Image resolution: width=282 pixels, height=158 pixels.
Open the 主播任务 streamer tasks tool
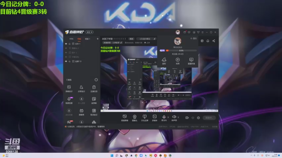click(x=94, y=89)
